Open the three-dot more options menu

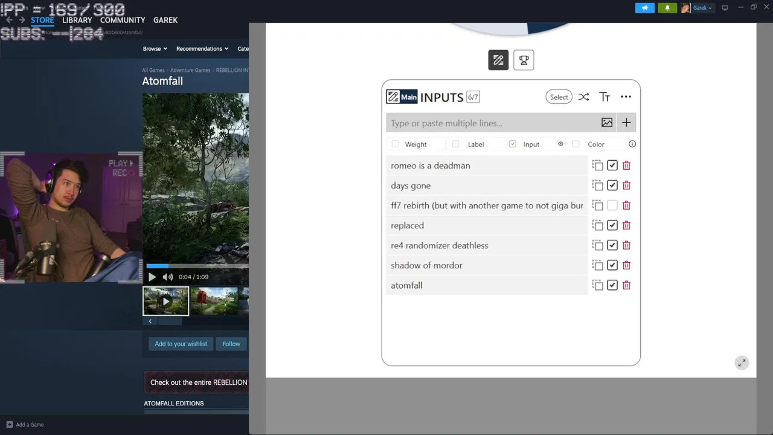(x=626, y=97)
